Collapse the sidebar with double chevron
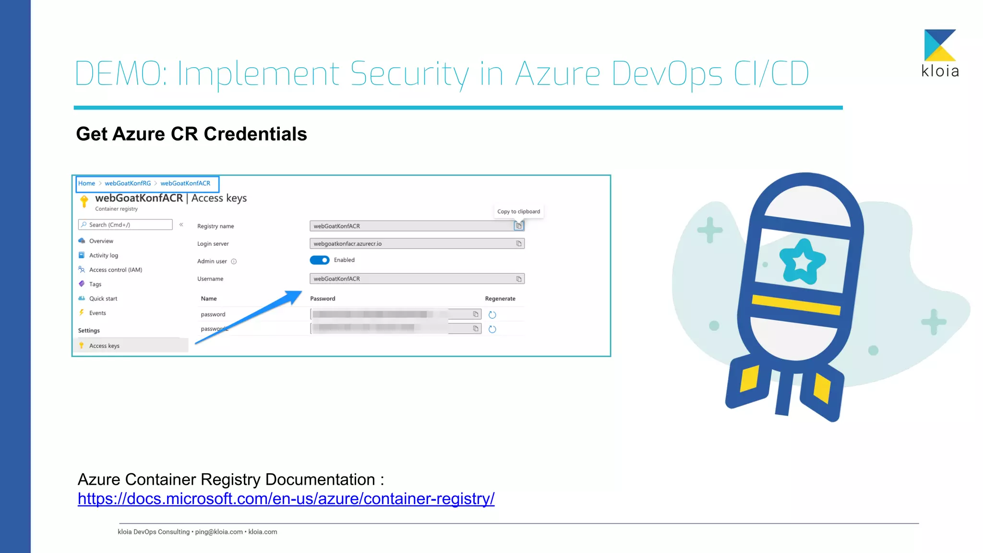983x553 pixels. coord(181,224)
